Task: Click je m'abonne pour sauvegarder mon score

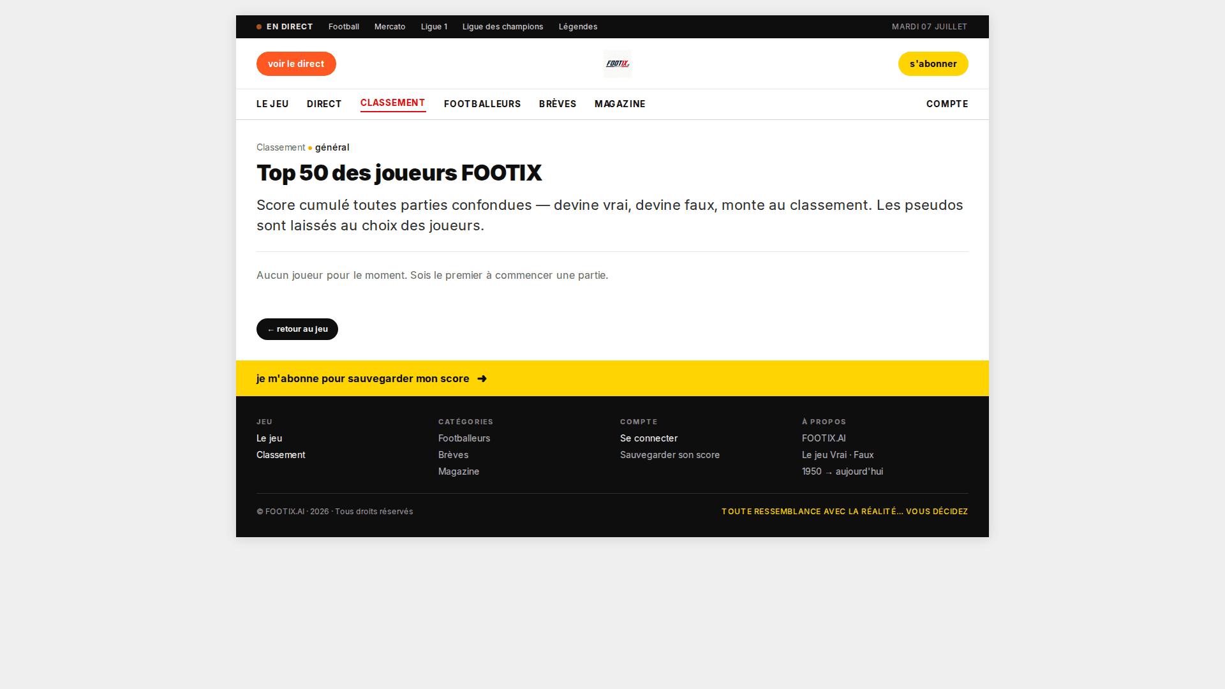Action: point(363,379)
